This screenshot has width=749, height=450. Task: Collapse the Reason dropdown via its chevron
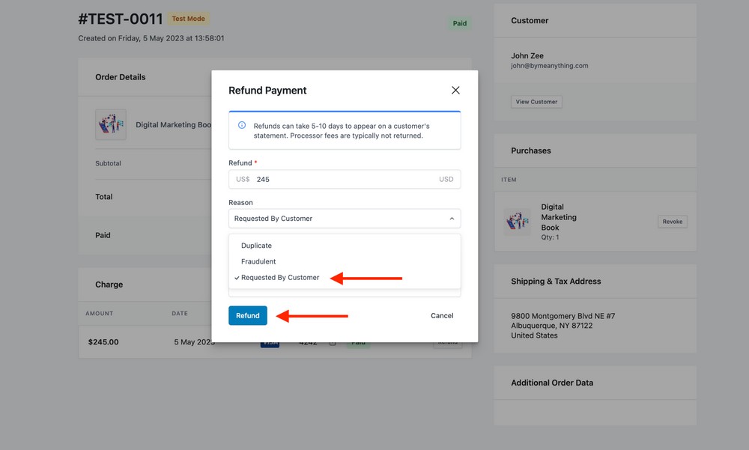click(451, 218)
